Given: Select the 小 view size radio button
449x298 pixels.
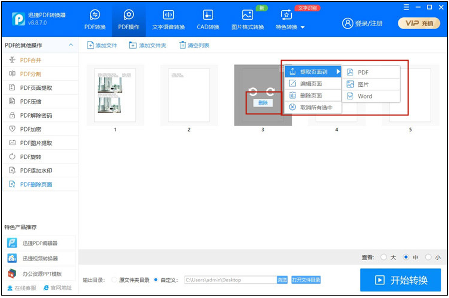Looking at the screenshot, I should click(x=429, y=258).
